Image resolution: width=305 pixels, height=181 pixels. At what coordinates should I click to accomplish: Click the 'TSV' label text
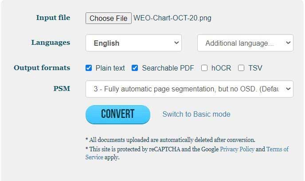(x=255, y=68)
